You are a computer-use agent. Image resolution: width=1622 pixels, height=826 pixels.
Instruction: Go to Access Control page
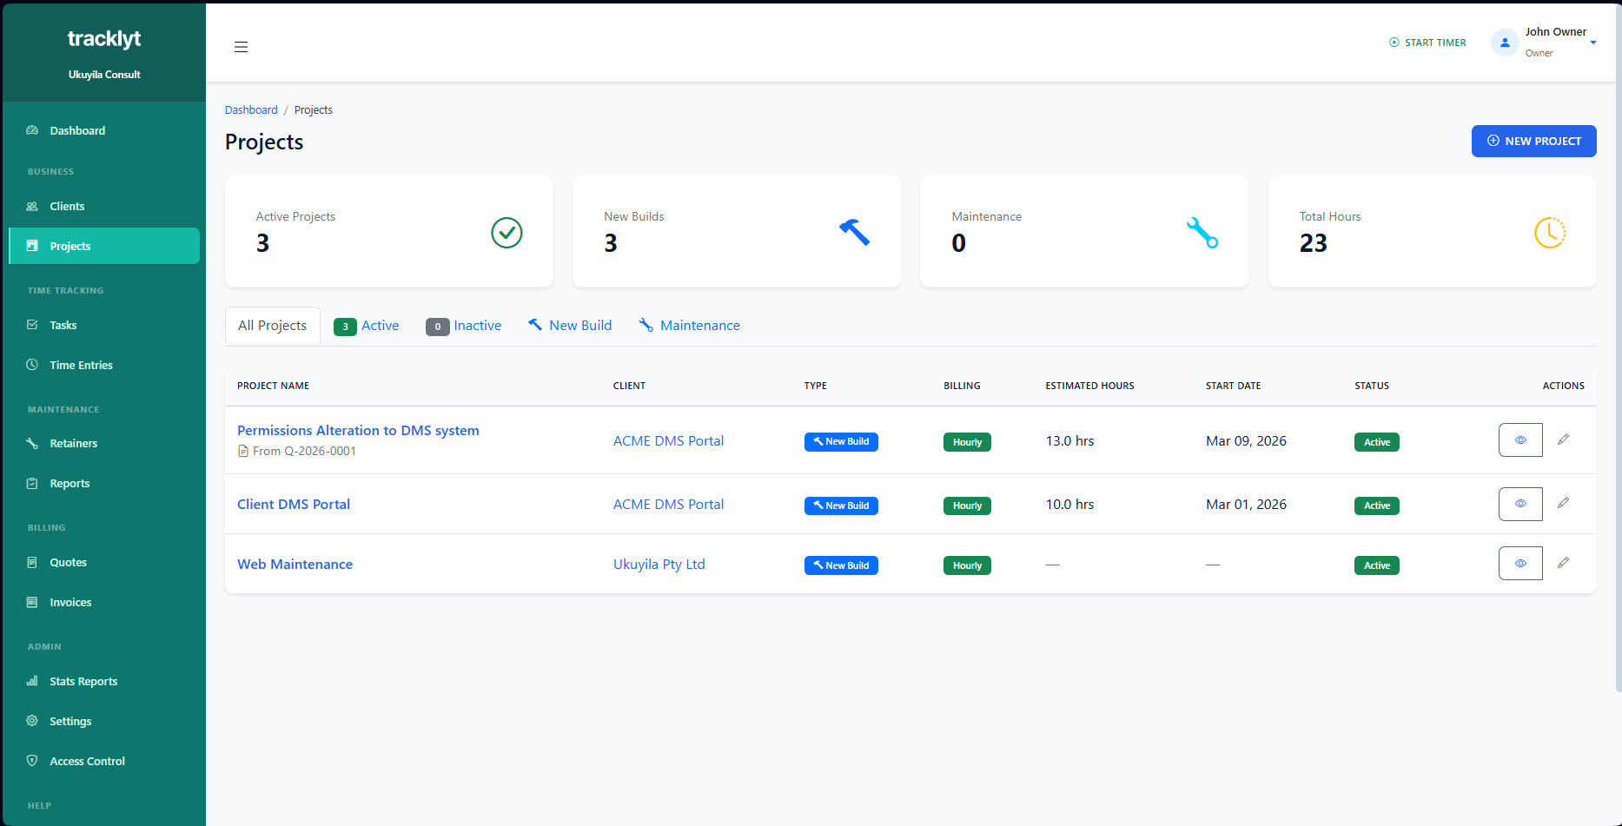point(87,761)
